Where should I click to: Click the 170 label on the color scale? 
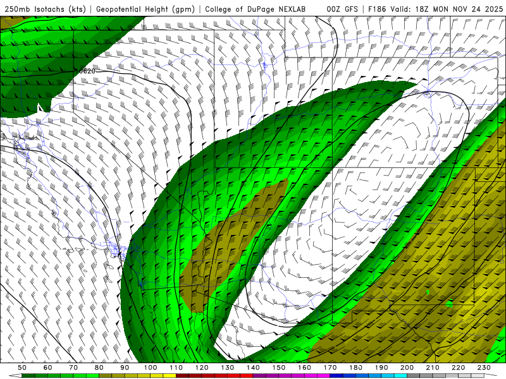(x=330, y=368)
